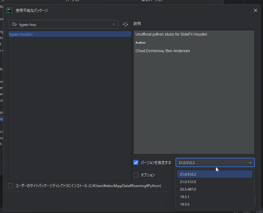Select types-houdini package in results list

pos(70,34)
